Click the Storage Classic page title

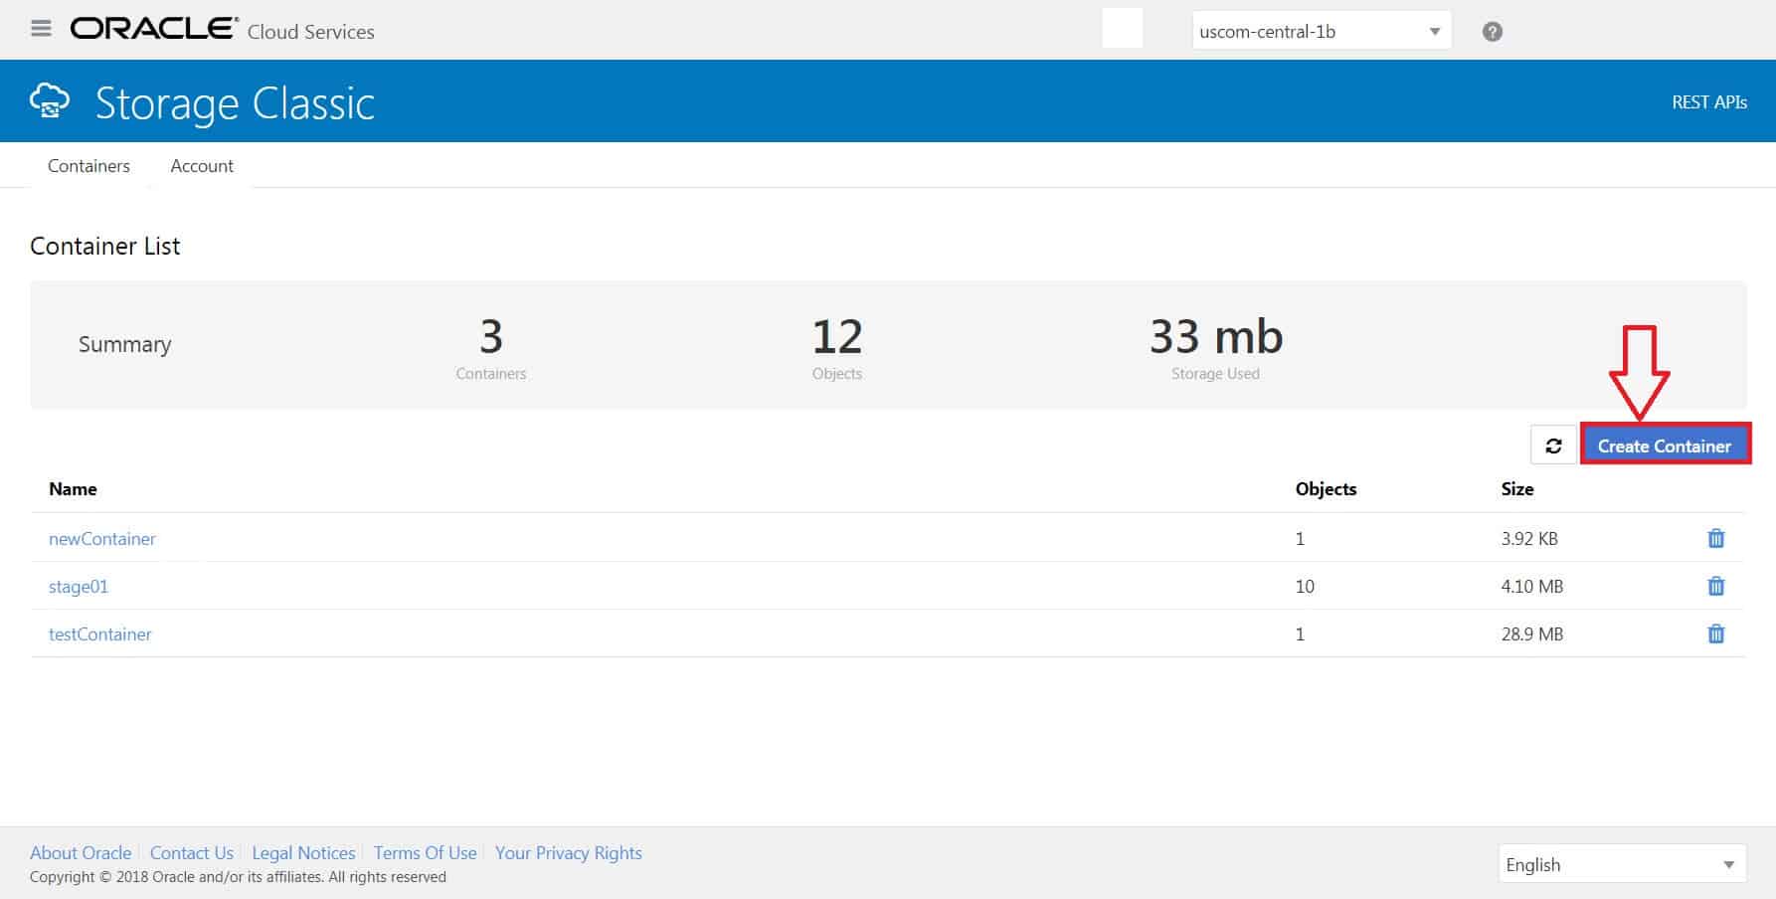click(235, 102)
